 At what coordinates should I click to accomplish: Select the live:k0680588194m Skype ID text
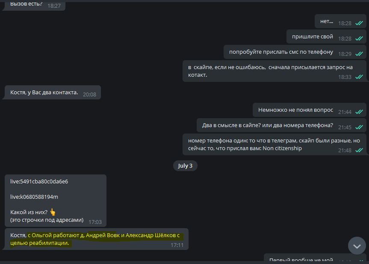(x=34, y=197)
